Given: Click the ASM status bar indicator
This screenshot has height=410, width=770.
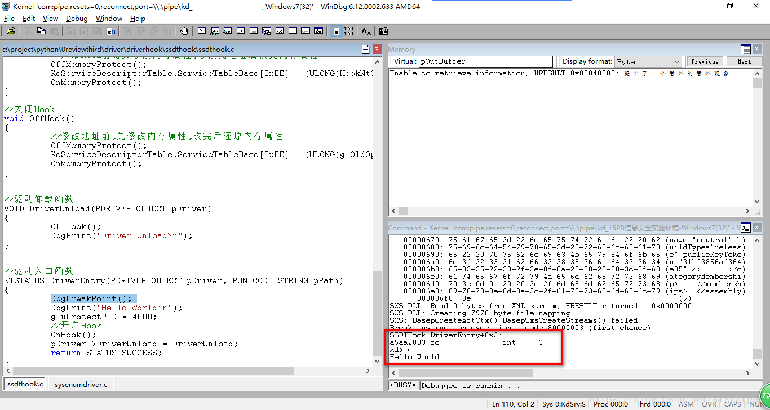Looking at the screenshot, I should [686, 404].
